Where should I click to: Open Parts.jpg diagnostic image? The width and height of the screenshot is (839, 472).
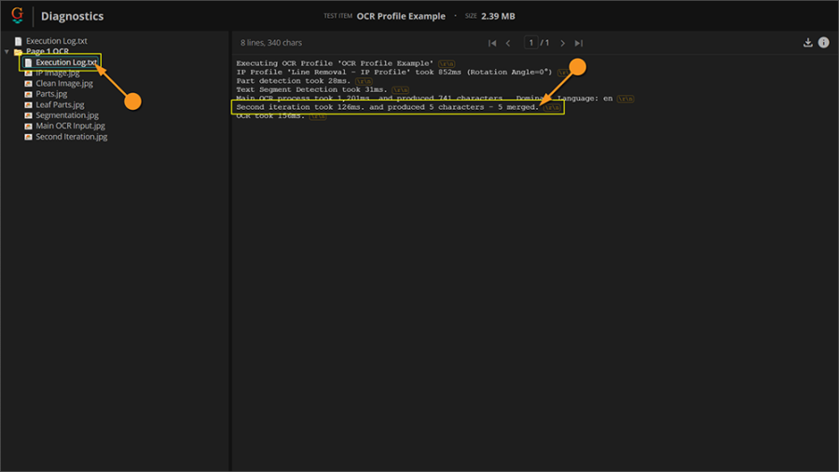[51, 94]
